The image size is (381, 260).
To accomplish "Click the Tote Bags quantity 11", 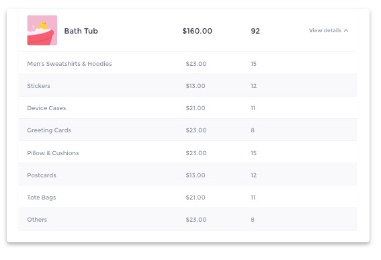I will [253, 198].
